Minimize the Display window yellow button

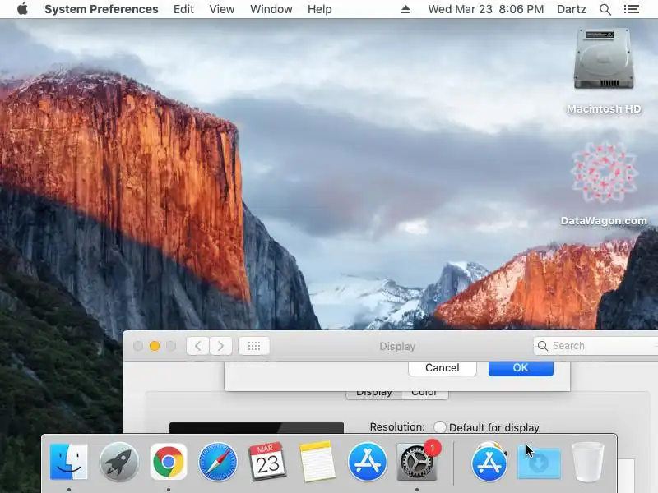point(155,346)
